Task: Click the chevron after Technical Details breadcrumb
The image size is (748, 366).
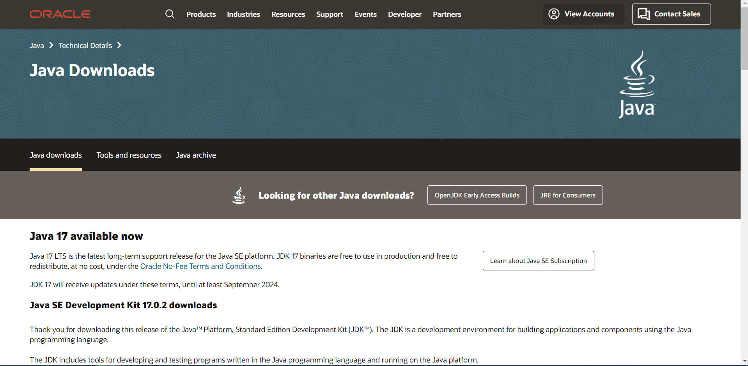Action: [x=119, y=45]
